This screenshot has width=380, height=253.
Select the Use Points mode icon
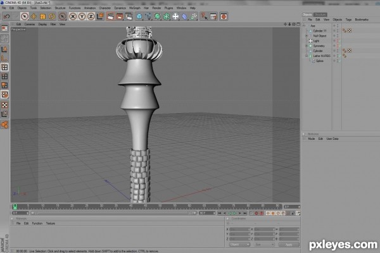(4, 67)
